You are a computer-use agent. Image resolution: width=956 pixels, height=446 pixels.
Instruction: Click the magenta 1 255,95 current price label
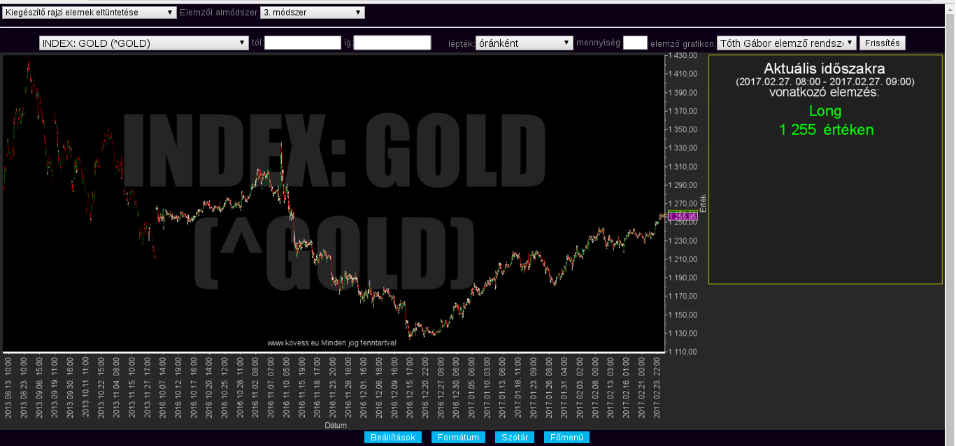click(x=683, y=217)
